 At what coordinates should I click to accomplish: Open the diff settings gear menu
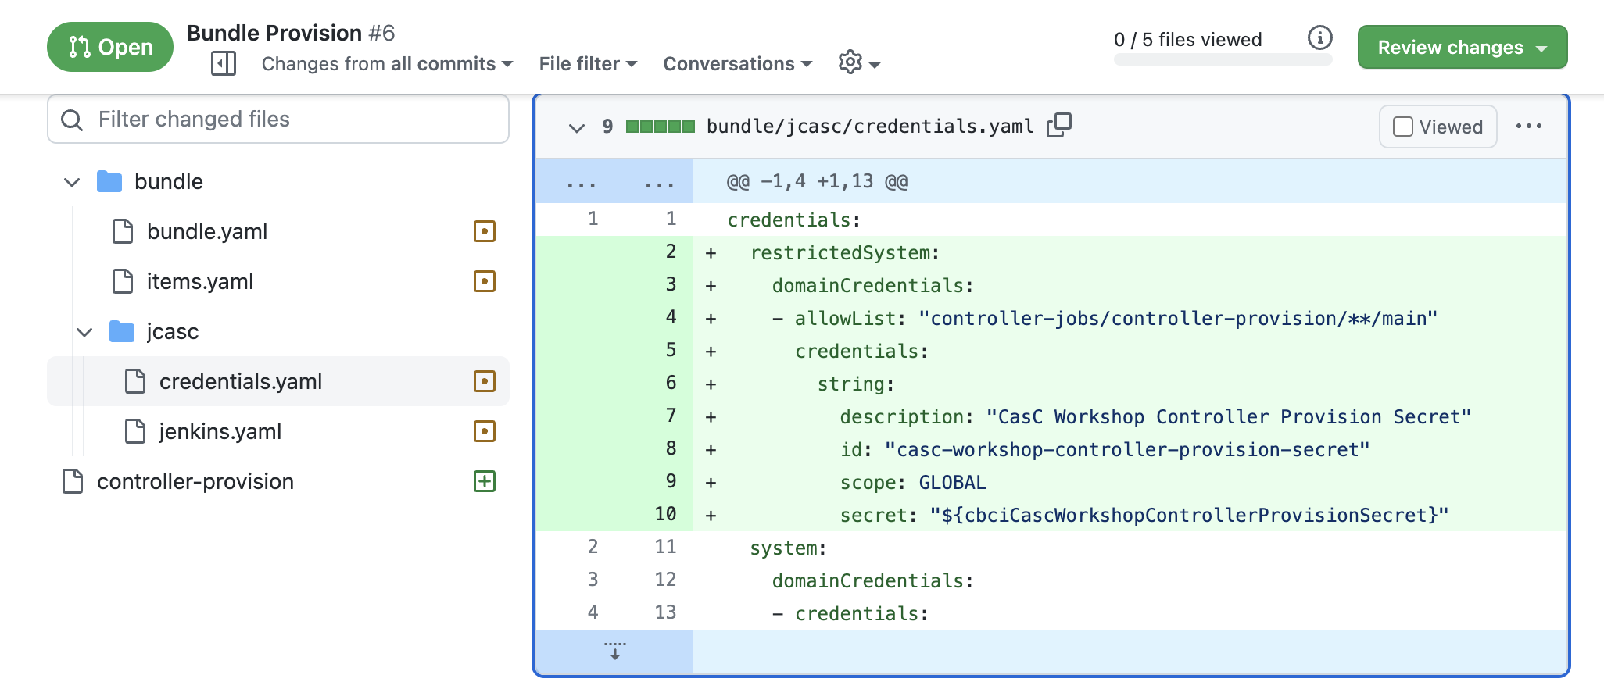click(858, 62)
